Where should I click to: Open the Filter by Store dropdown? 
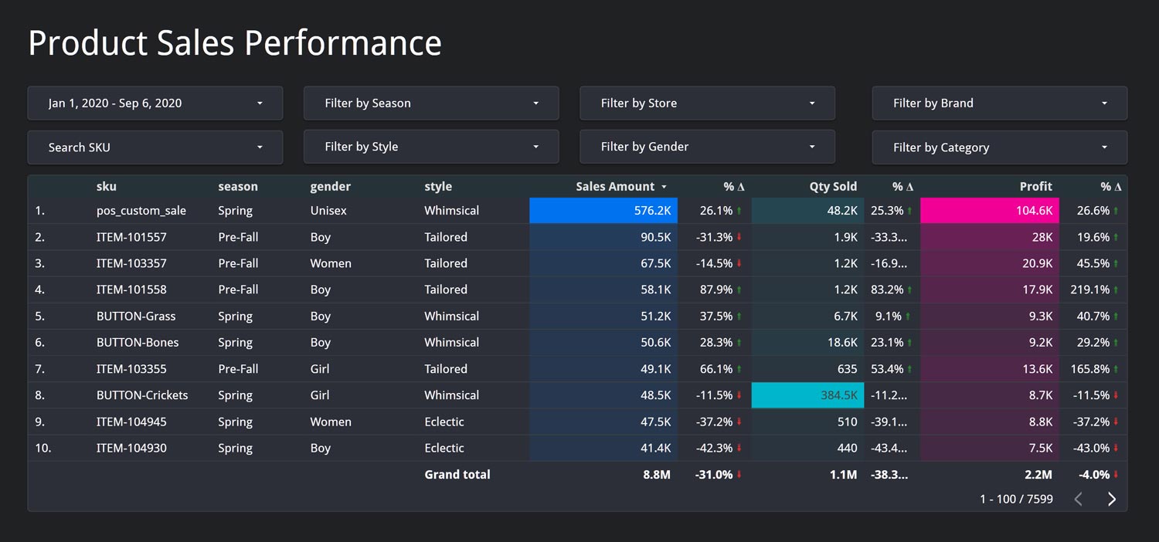(x=707, y=103)
